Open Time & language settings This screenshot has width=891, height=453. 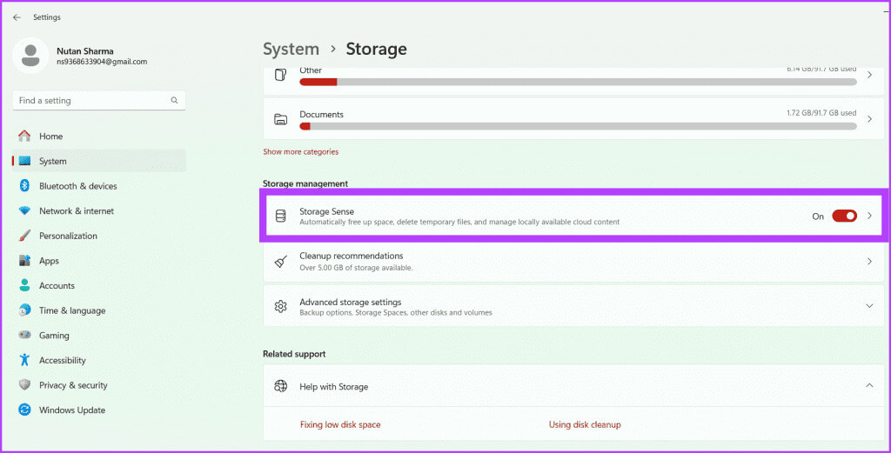[99, 310]
